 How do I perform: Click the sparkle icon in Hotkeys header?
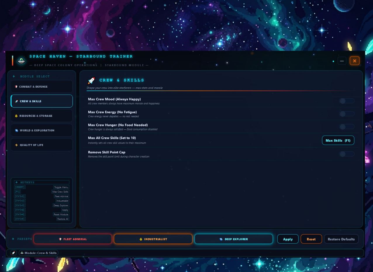[x=17, y=182]
